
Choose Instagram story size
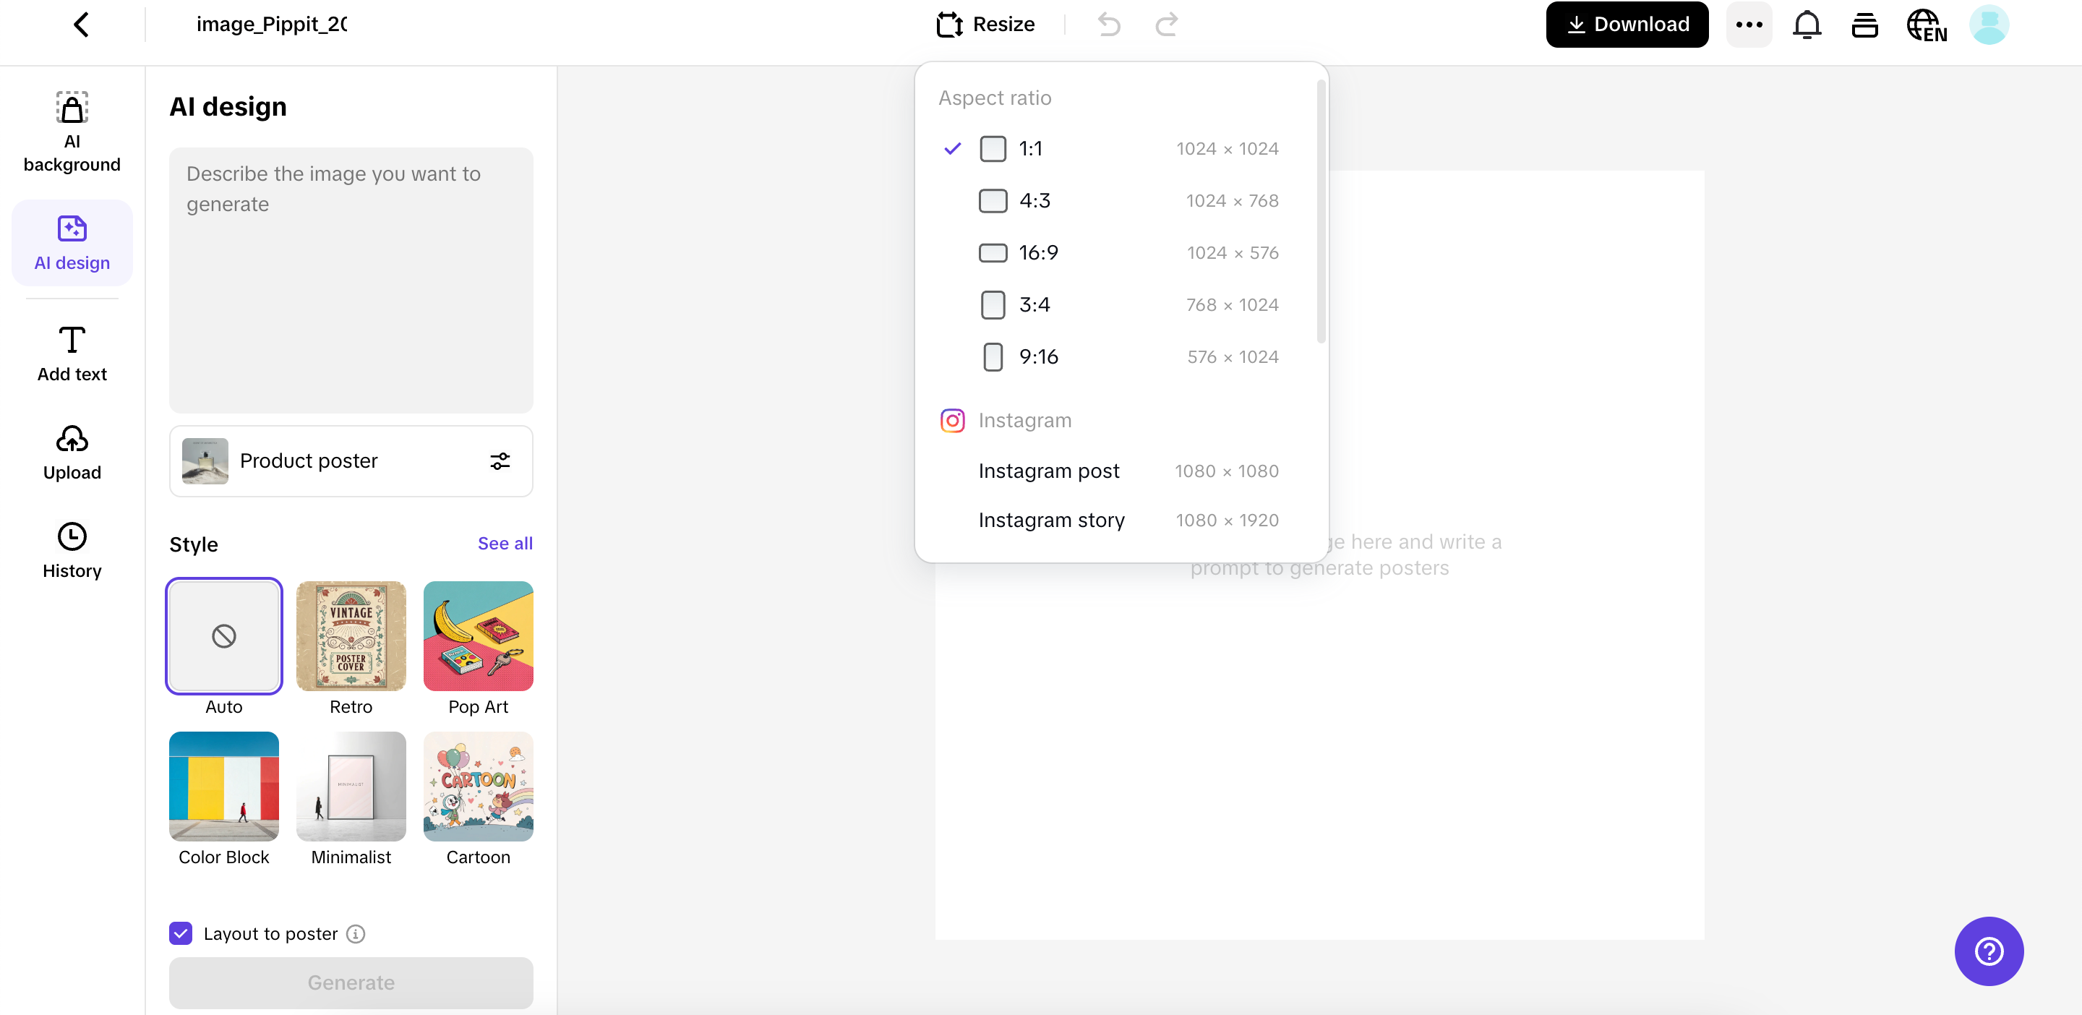pos(1052,521)
